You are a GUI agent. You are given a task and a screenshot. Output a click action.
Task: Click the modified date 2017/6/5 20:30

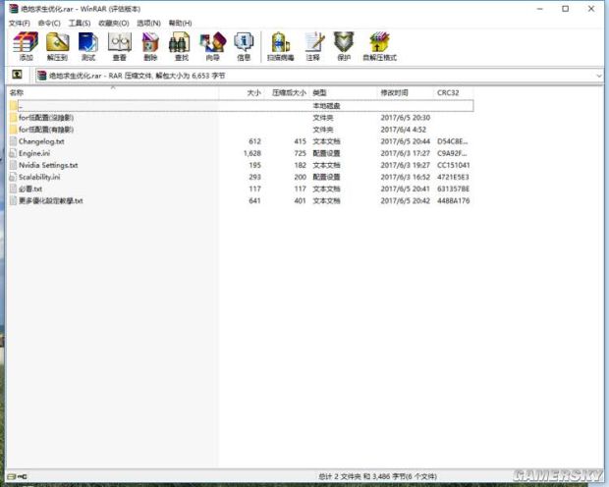pyautogui.click(x=405, y=118)
